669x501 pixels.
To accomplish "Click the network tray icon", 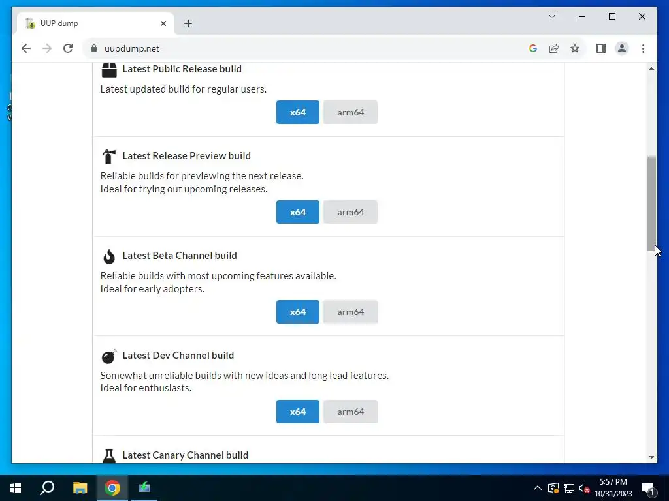I will (x=569, y=488).
